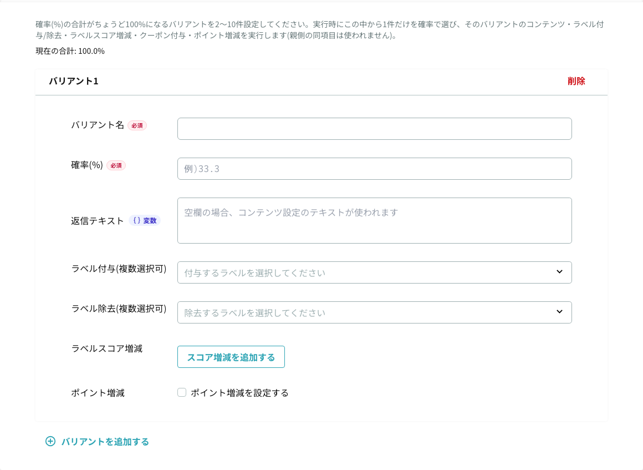Click the バリアントを追加する link

click(x=105, y=442)
